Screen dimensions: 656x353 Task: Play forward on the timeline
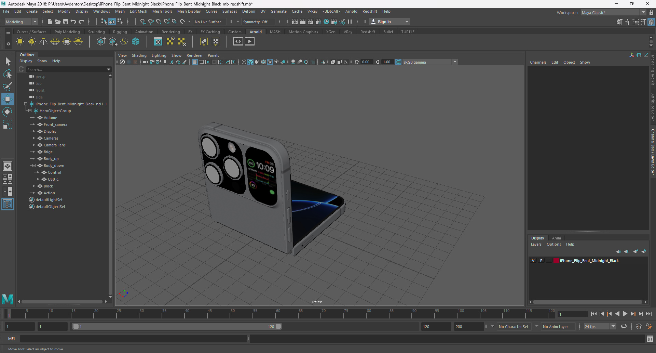(x=625, y=314)
